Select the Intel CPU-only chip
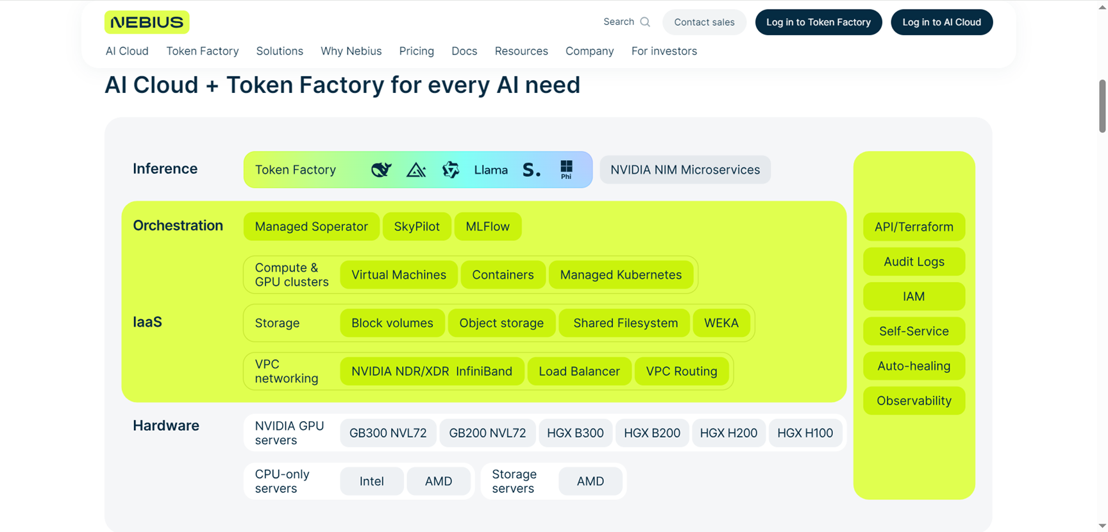 pyautogui.click(x=372, y=481)
